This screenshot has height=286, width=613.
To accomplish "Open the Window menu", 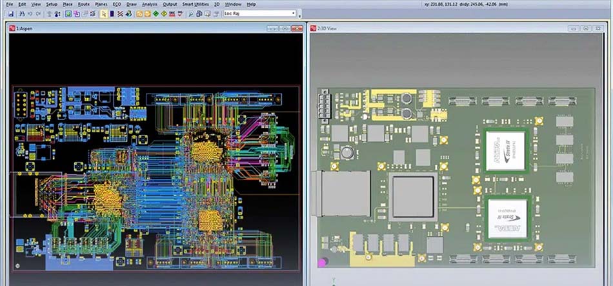I will [x=233, y=5].
